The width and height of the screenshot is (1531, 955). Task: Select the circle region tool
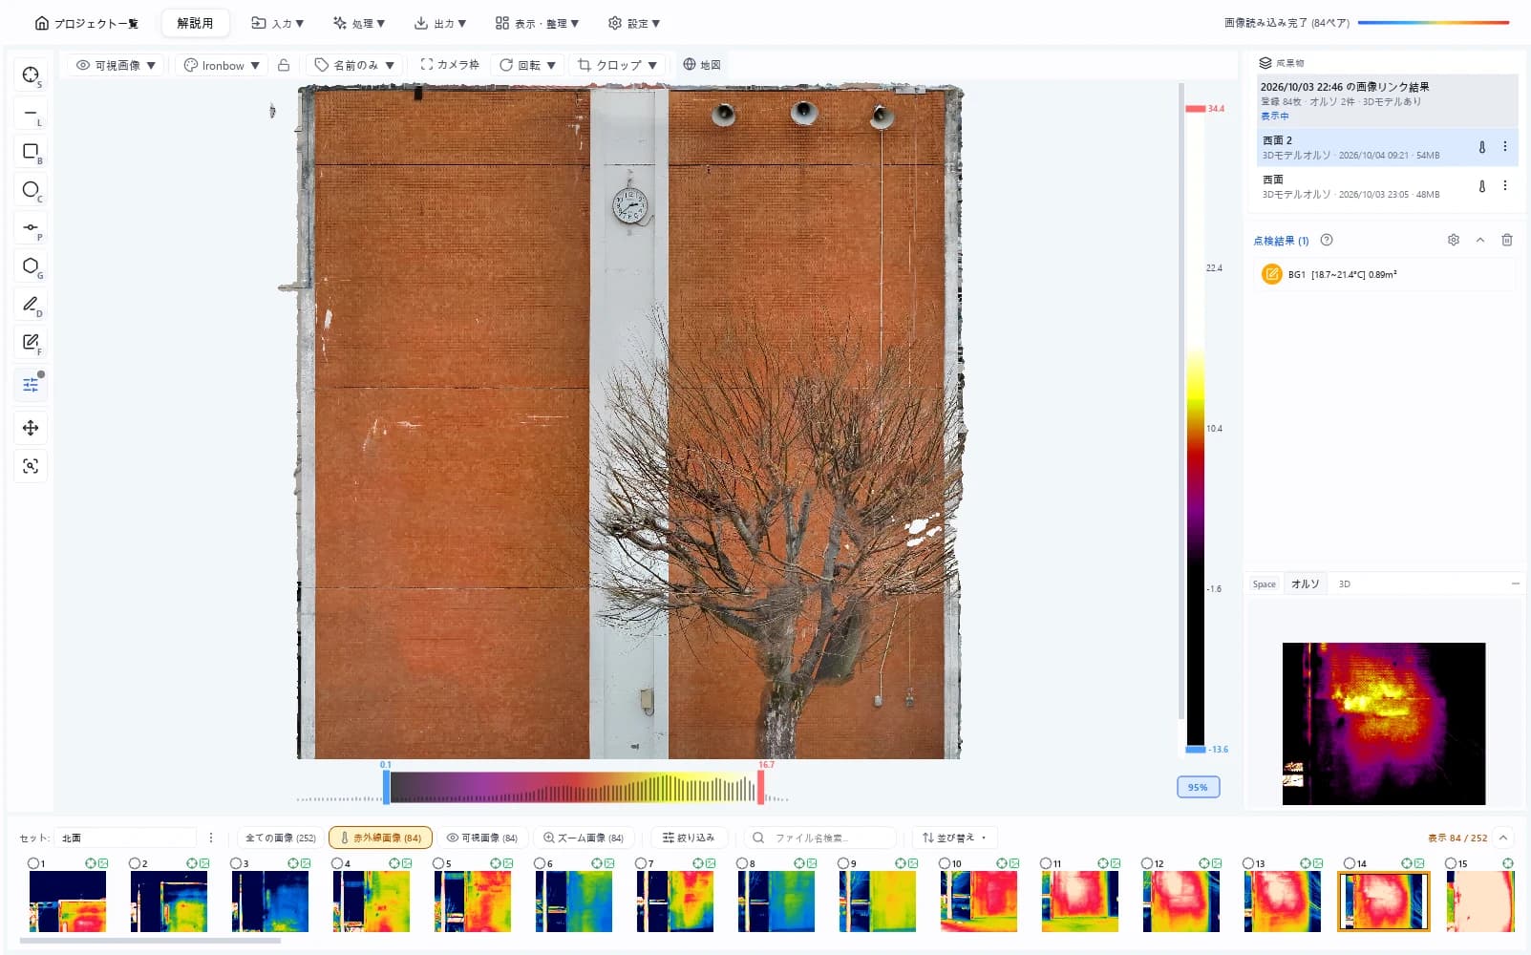(31, 190)
